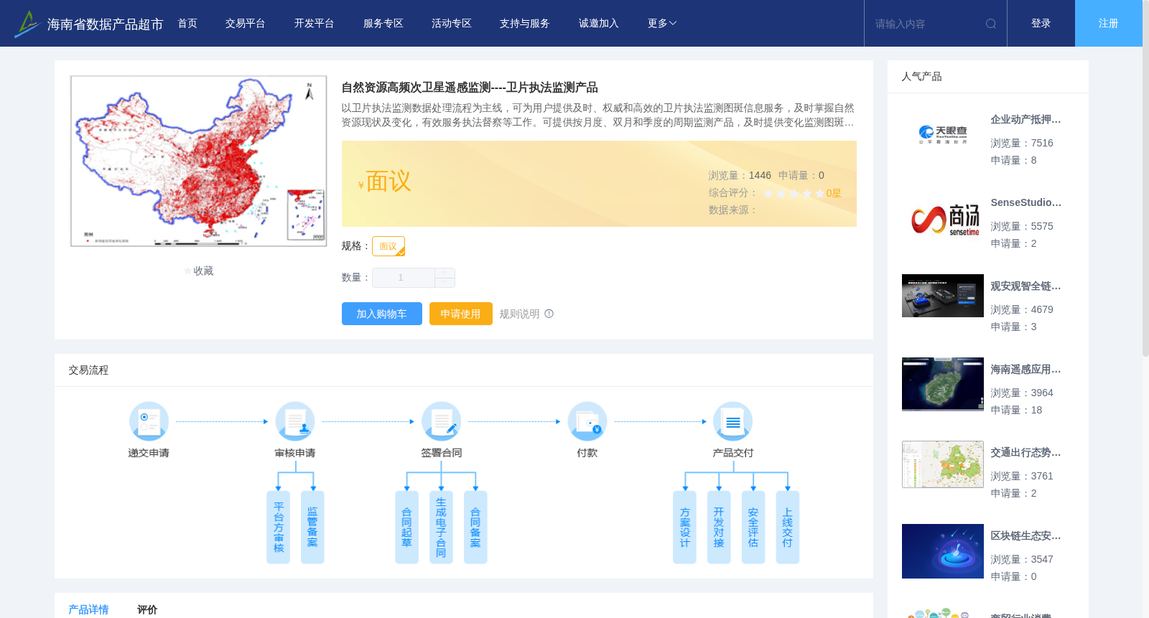1149x618 pixels.
Task: Open the satellite monitoring map image
Action: click(x=198, y=161)
